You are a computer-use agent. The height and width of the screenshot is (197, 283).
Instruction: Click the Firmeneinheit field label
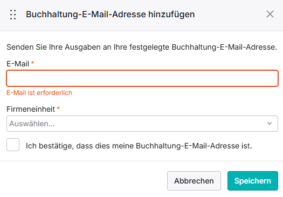click(x=31, y=109)
